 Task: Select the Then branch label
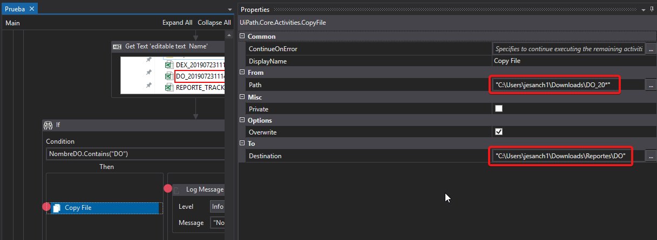[106, 167]
